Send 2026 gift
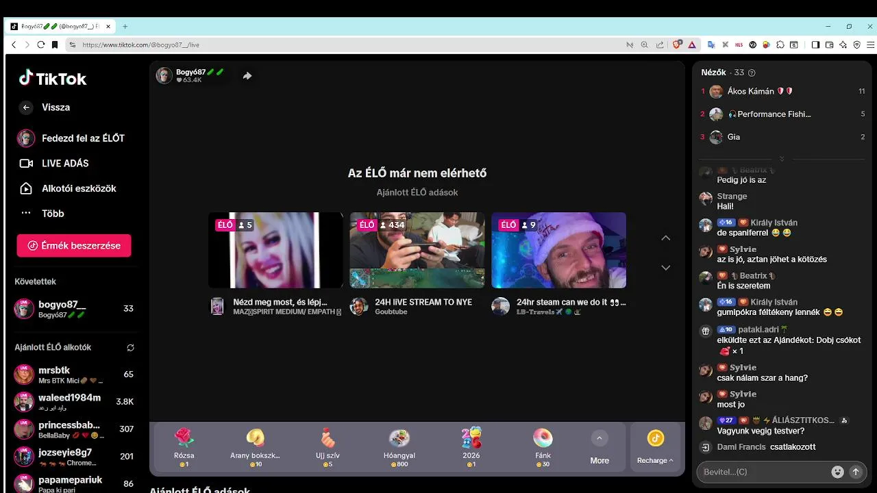The height and width of the screenshot is (493, 877). pos(471,447)
